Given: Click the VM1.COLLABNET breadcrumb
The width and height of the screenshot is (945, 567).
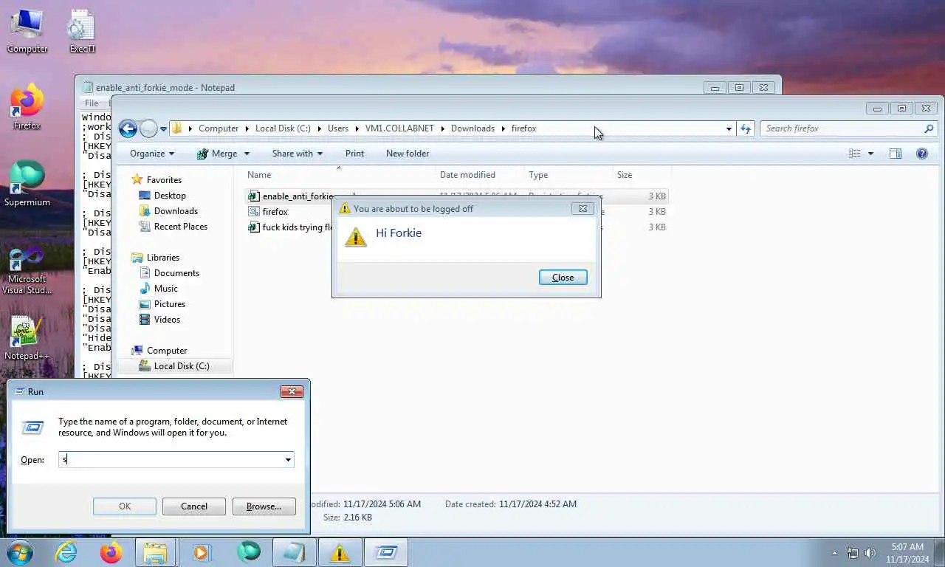Looking at the screenshot, I should click(399, 128).
